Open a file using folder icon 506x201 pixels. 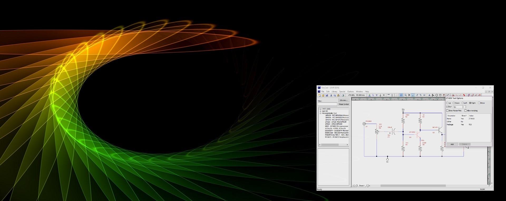pos(323,95)
